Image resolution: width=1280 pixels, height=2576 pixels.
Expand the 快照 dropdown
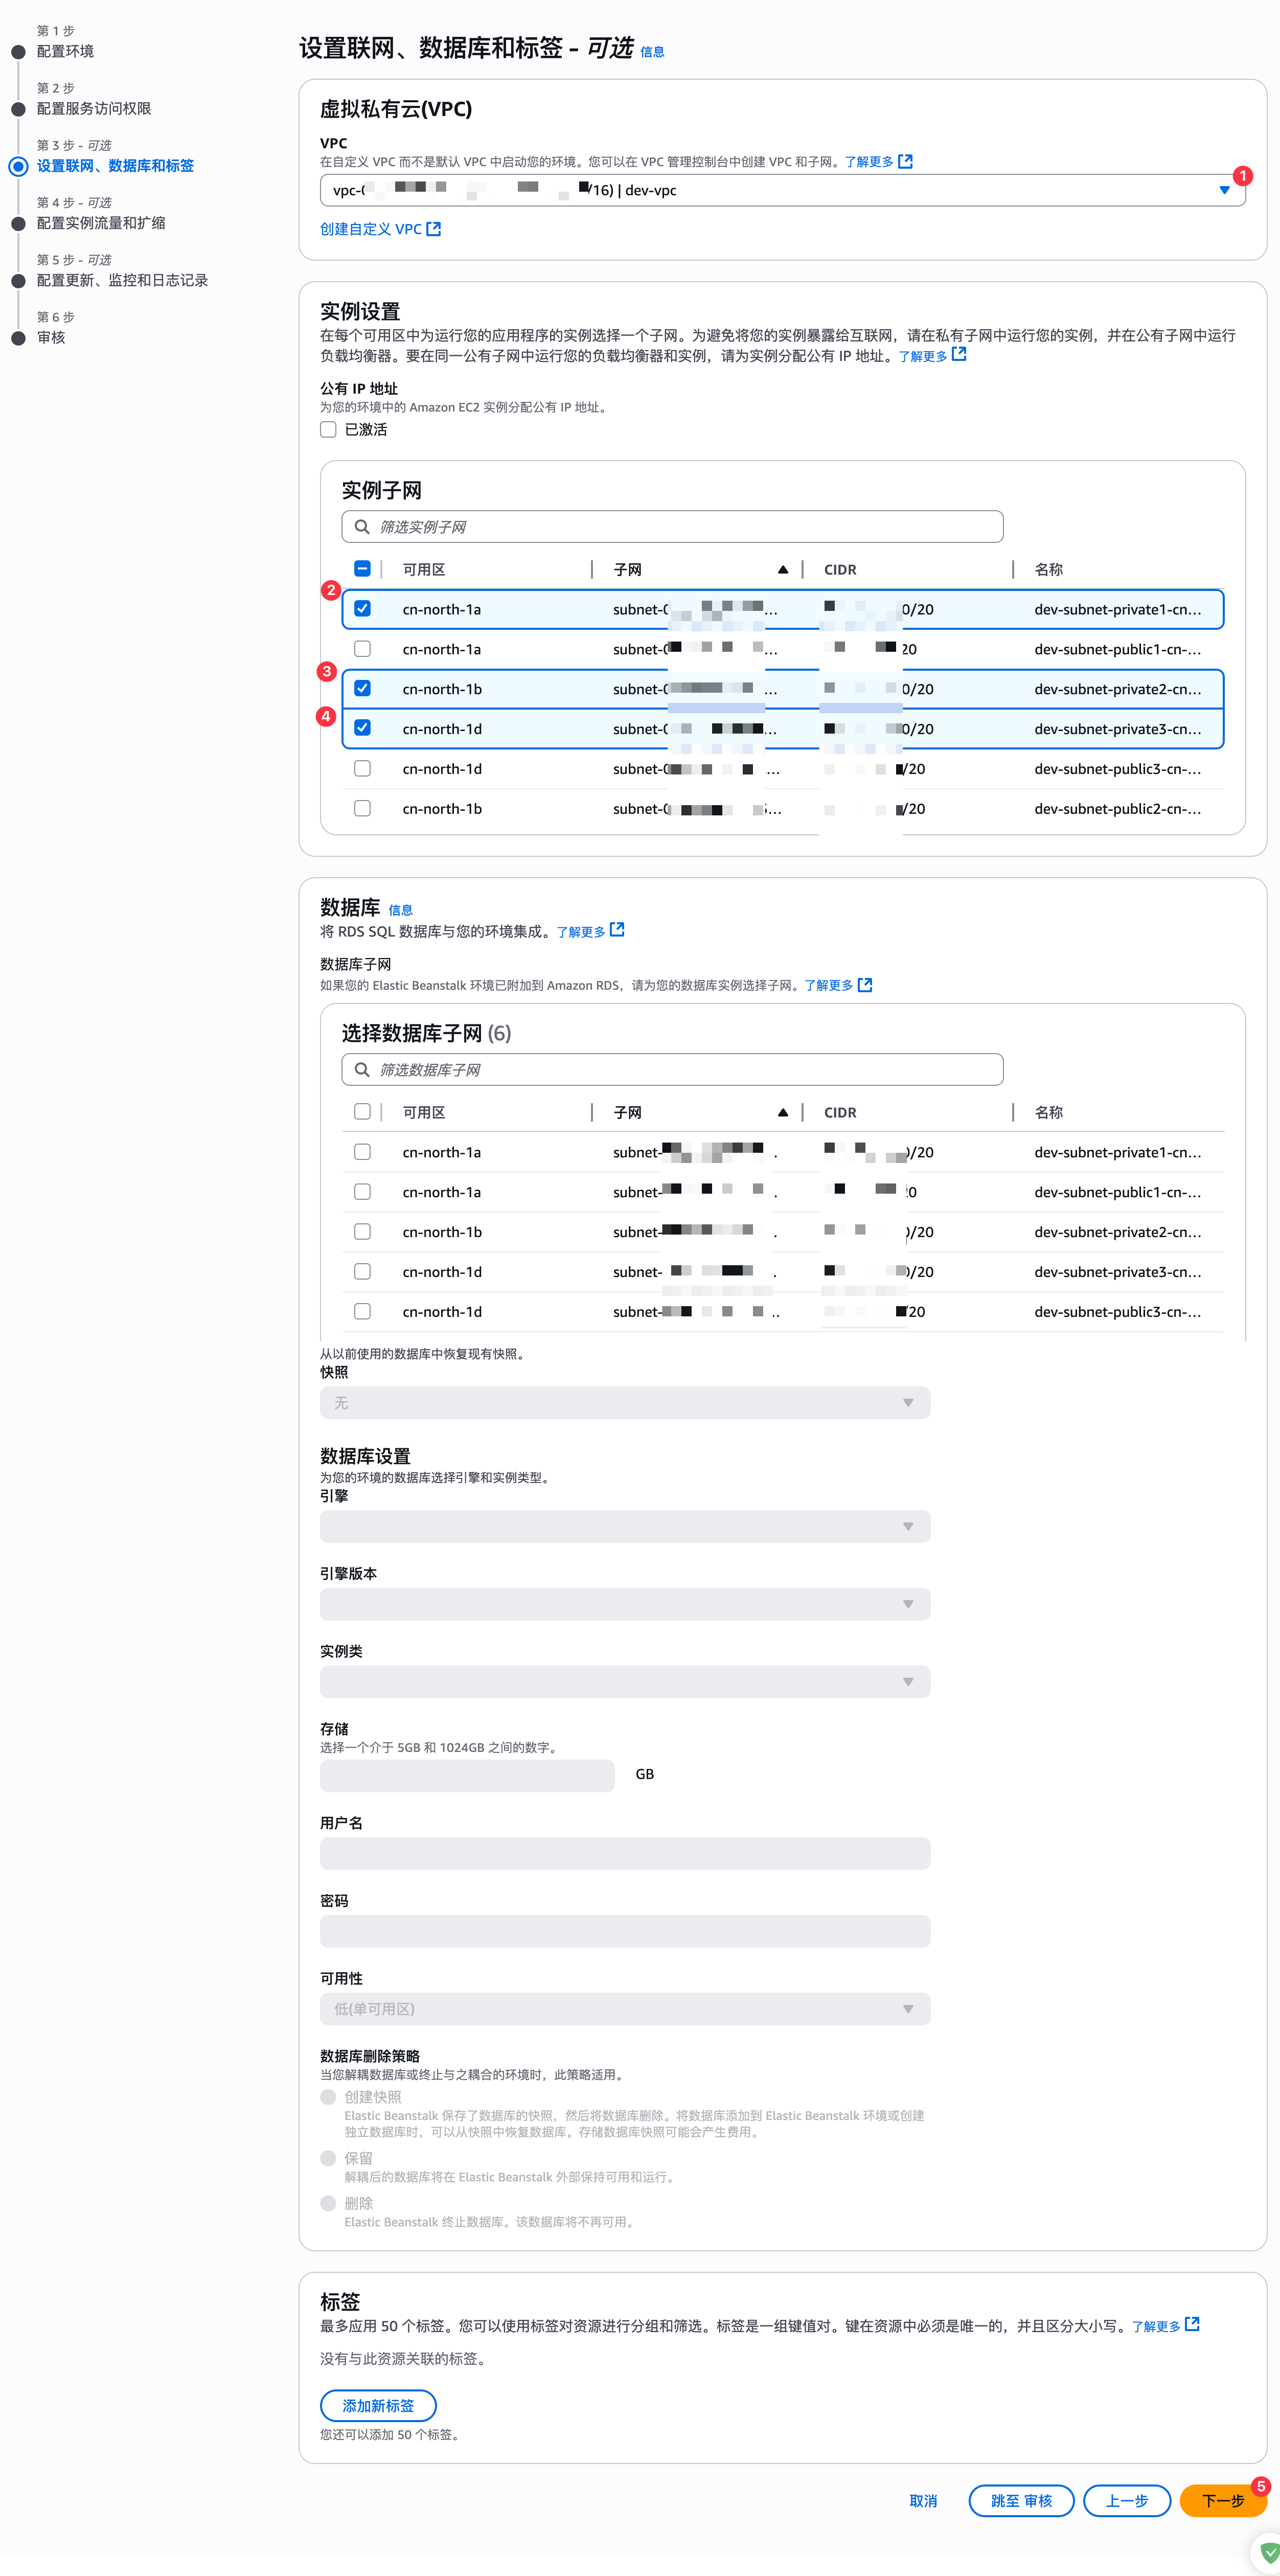pos(625,1403)
